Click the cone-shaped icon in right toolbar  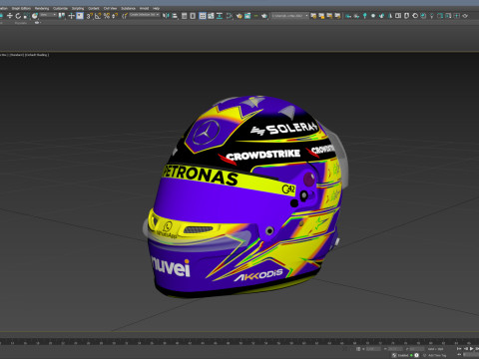pos(390,16)
